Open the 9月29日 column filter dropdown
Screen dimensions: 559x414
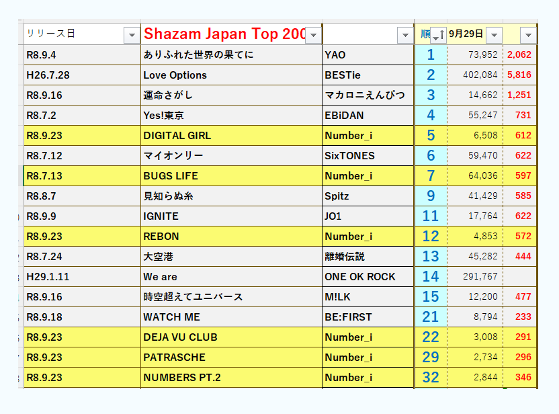pyautogui.click(x=494, y=35)
